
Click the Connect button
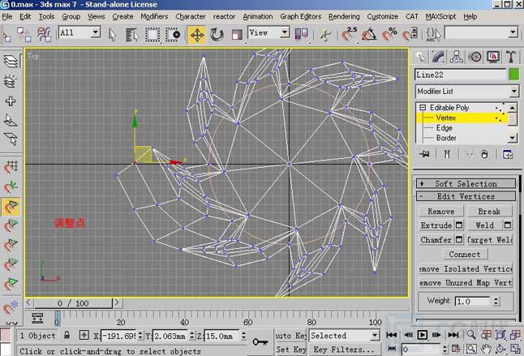pos(465,254)
